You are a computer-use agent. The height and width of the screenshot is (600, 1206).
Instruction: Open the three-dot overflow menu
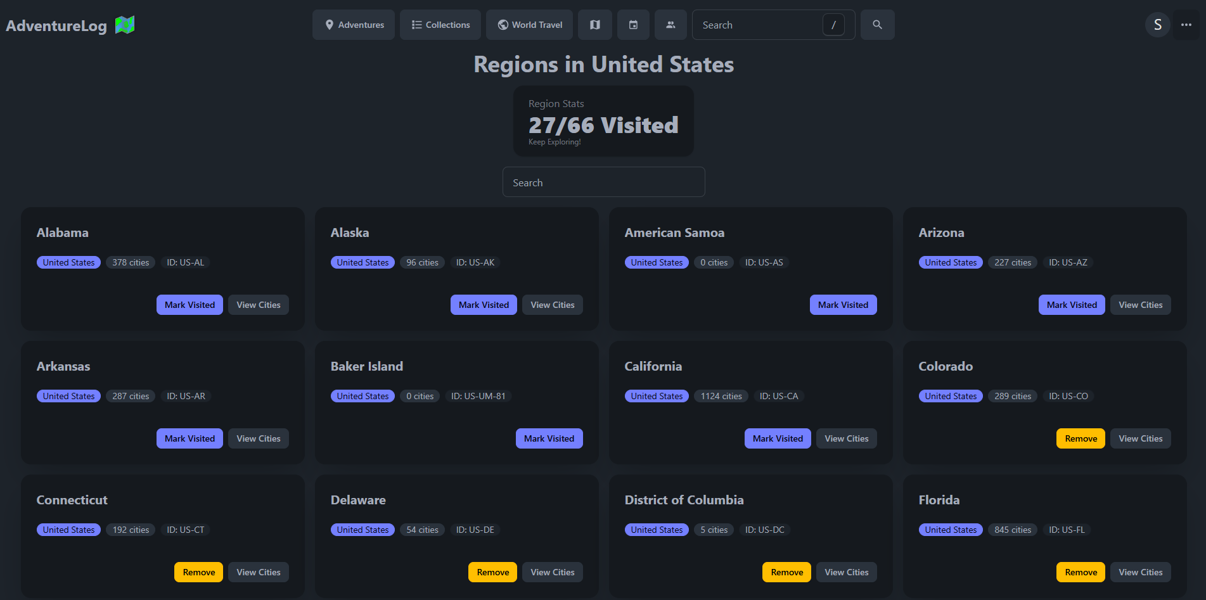tap(1186, 25)
